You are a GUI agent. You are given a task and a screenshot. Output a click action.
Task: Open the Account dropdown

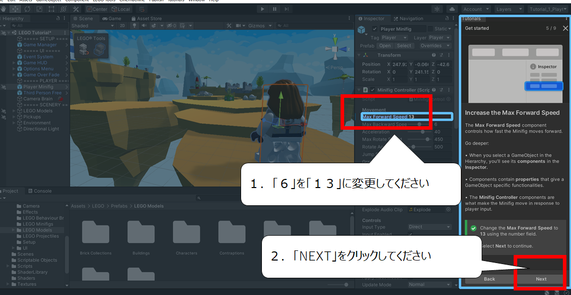(477, 9)
